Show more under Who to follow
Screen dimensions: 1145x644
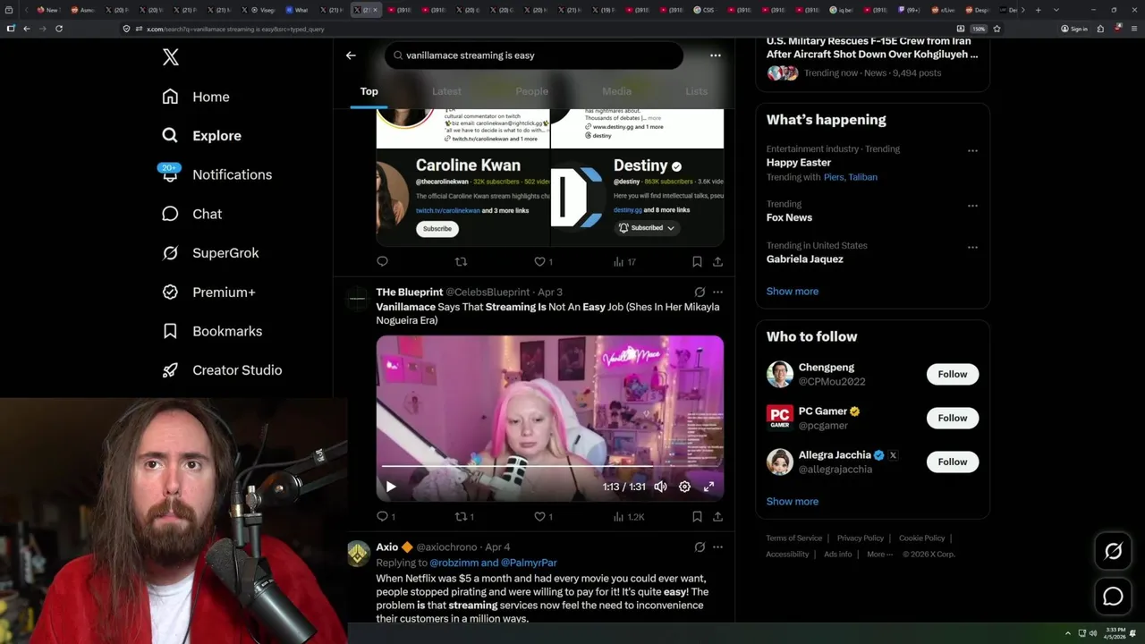click(x=793, y=502)
